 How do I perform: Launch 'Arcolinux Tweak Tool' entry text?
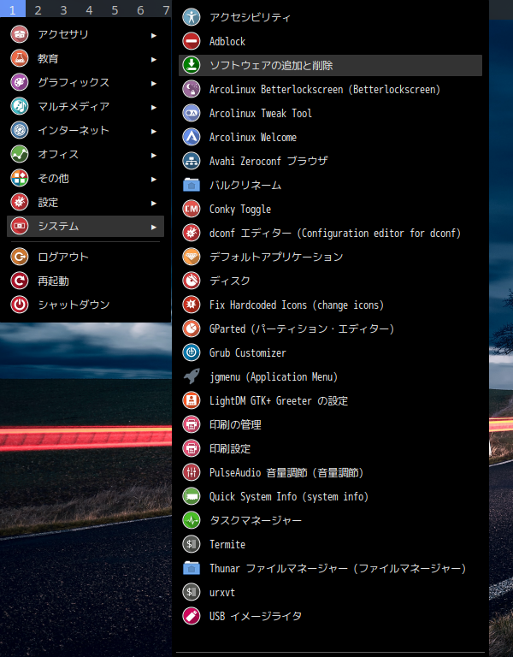coord(261,113)
